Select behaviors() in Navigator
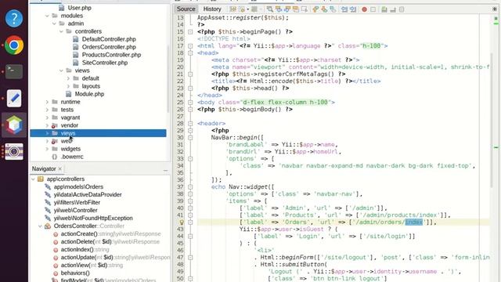The height and width of the screenshot is (282, 501). (x=75, y=273)
